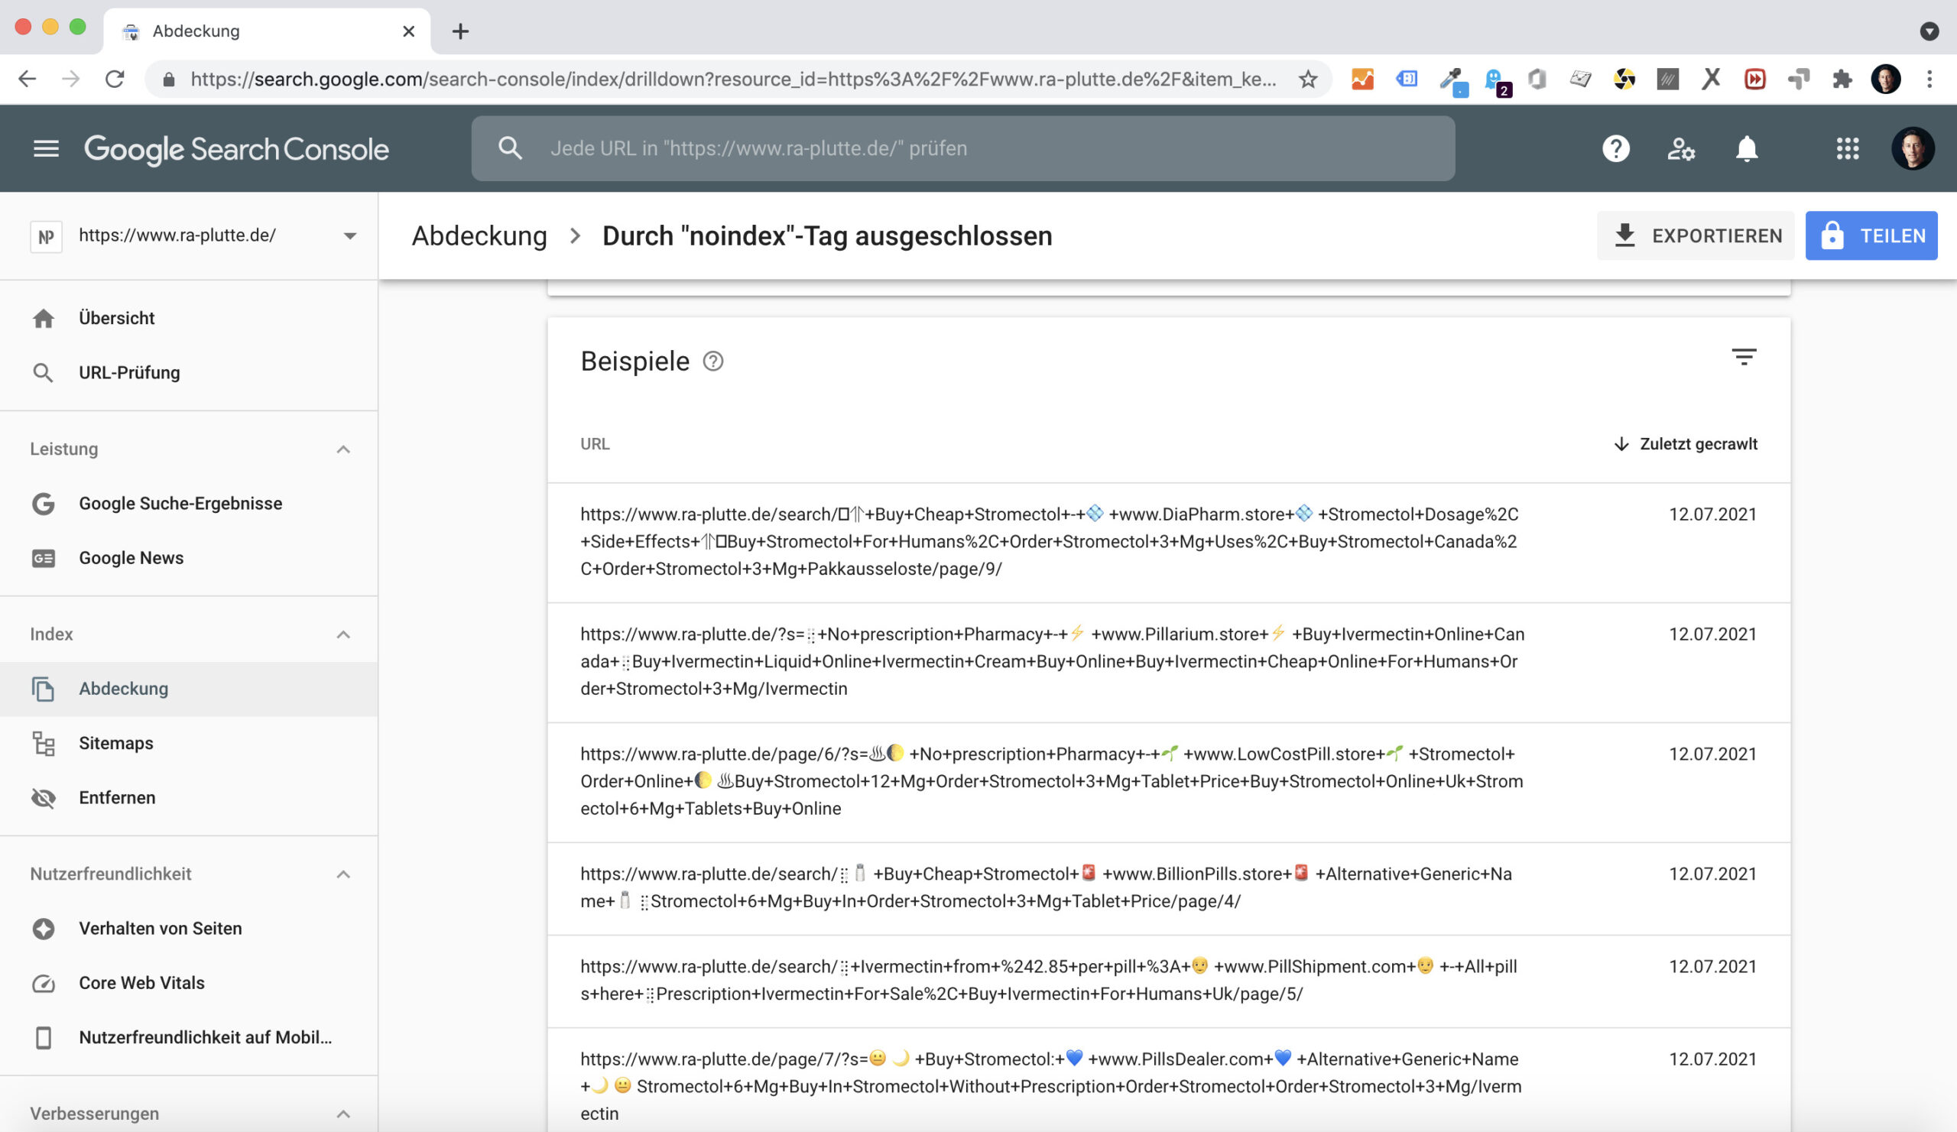This screenshot has height=1132, width=1957.
Task: Bookmark page with the star icon
Action: click(x=1308, y=79)
